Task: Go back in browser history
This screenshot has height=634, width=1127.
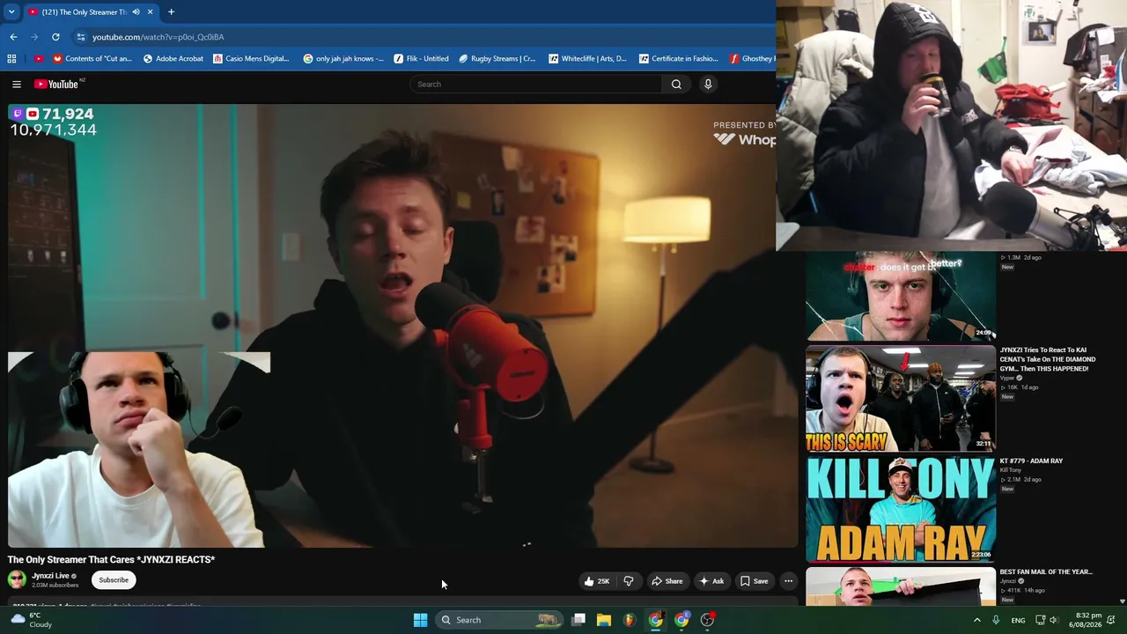Action: pyautogui.click(x=13, y=37)
